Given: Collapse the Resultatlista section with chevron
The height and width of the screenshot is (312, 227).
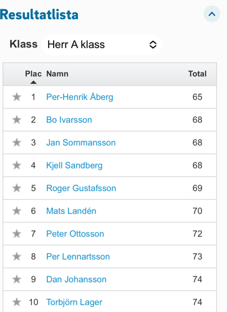Looking at the screenshot, I should point(211,14).
